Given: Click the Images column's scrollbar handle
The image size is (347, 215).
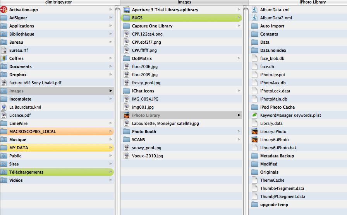Looking at the screenshot, I should [x=246, y=111].
